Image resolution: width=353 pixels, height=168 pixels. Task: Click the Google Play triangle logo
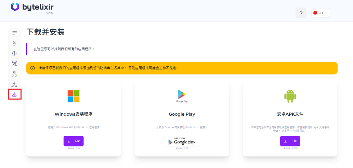point(182,94)
